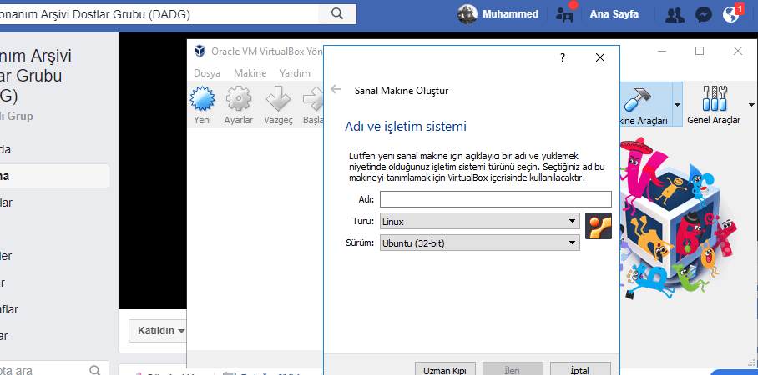Click the Facebook search magnifier icon
This screenshot has width=758, height=375.
[x=337, y=13]
